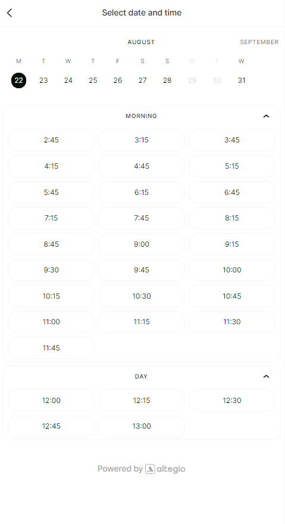Select the 13:00 day slot
Image resolution: width=285 pixels, height=524 pixels.
[142, 426]
